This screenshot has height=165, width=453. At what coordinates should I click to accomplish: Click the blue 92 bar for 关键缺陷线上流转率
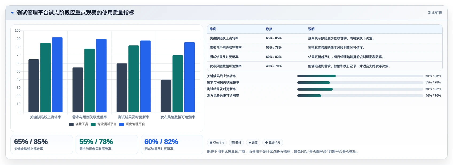tap(57, 75)
